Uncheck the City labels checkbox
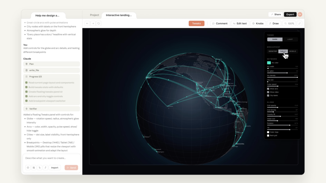 (x=268, y=95)
